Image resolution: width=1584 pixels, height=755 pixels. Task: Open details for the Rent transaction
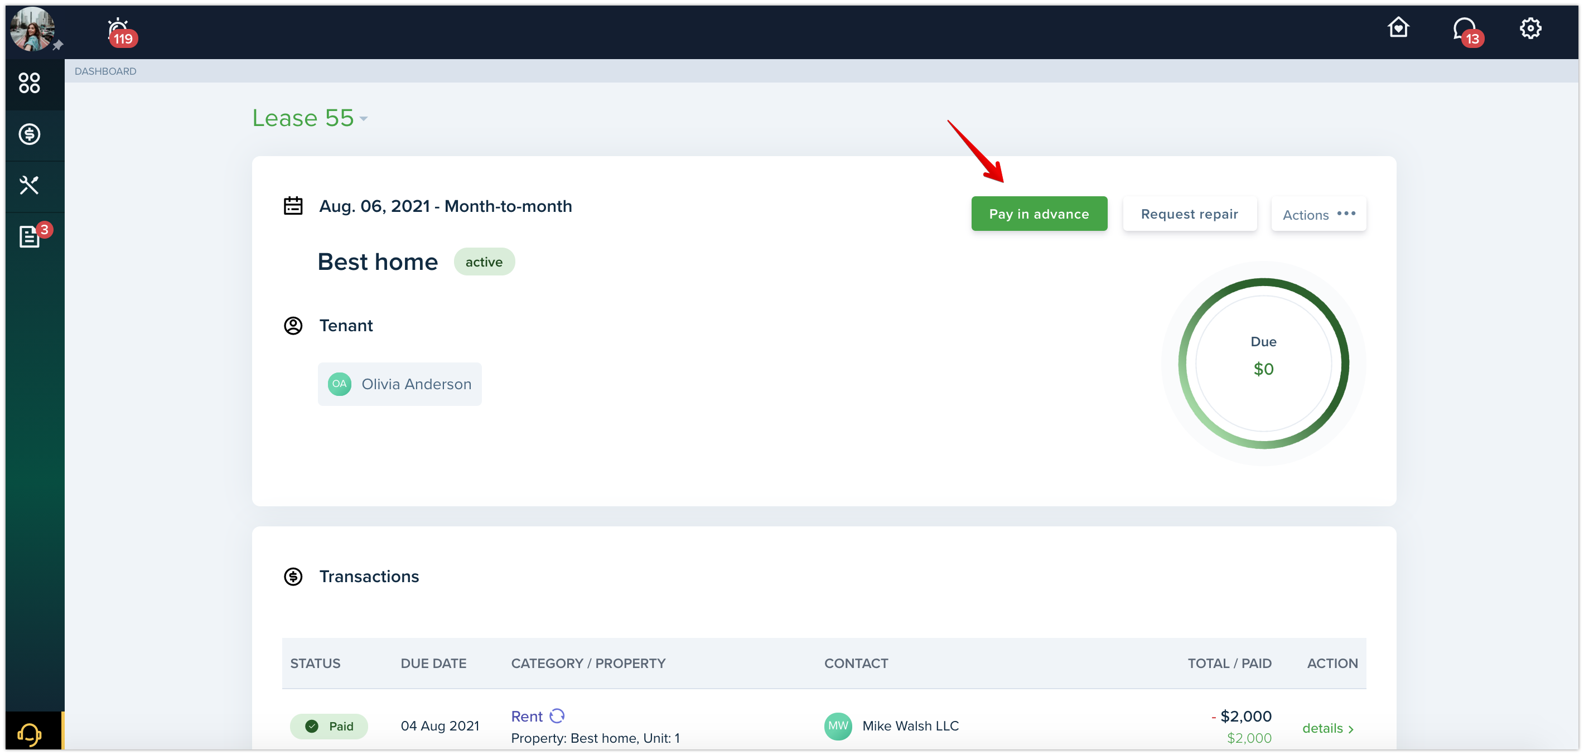tap(1327, 728)
